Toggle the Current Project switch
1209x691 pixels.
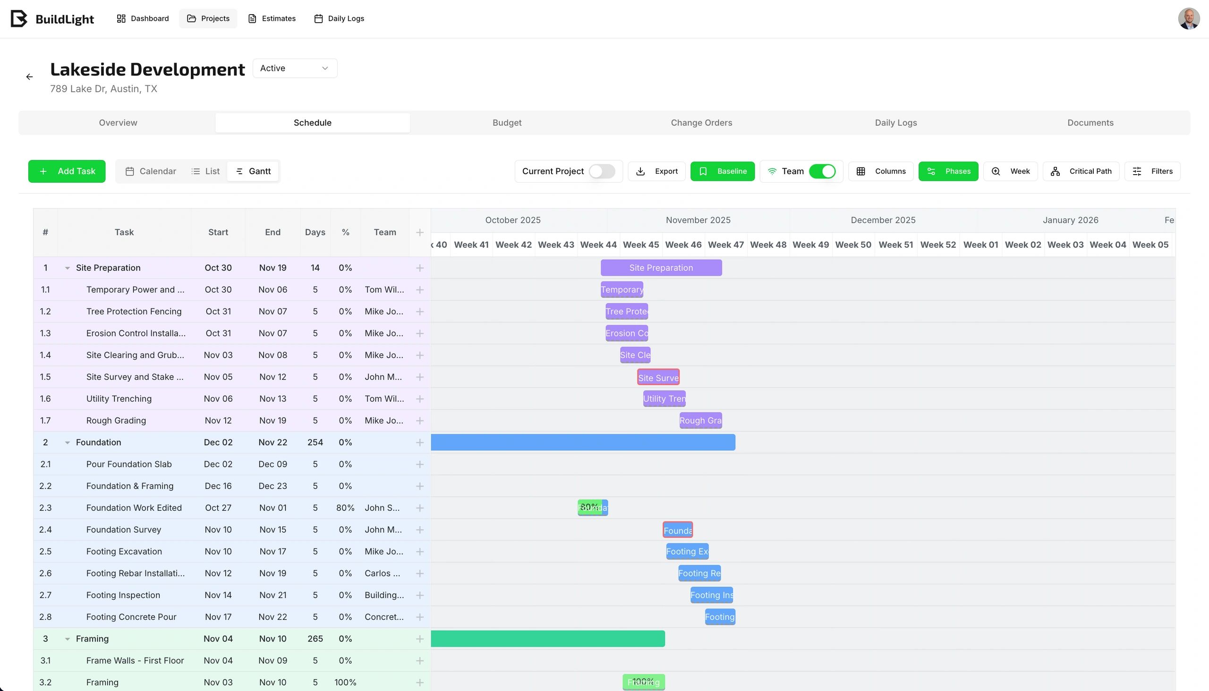click(x=602, y=171)
